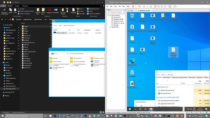Click VM Start button in guest taskbar

(x=130, y=109)
